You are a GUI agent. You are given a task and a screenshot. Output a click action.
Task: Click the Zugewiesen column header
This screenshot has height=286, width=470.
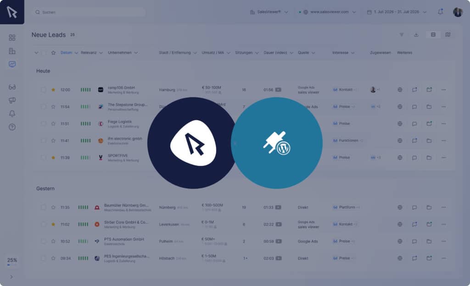[x=380, y=53]
